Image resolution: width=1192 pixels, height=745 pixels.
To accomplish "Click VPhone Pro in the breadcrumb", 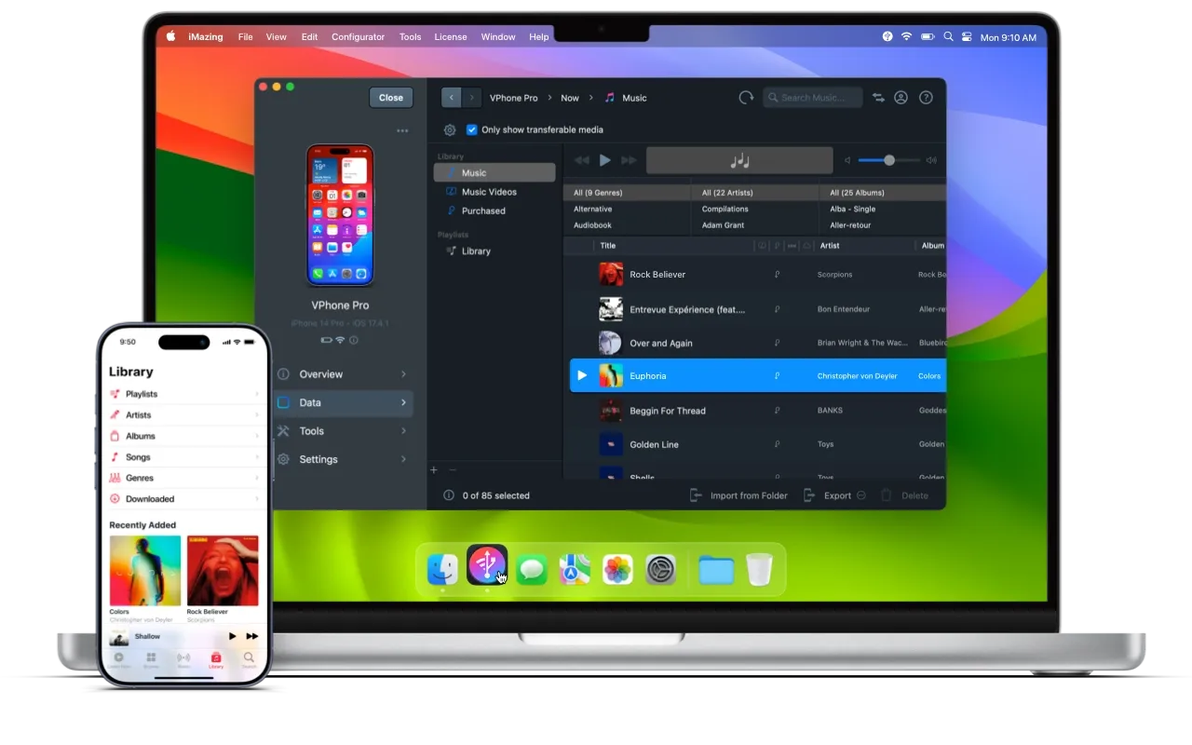I will coord(514,98).
